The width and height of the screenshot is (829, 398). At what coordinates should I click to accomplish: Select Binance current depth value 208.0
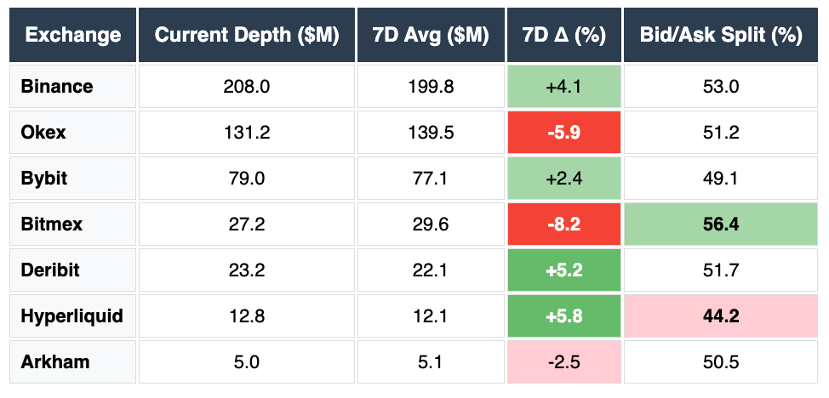point(247,86)
